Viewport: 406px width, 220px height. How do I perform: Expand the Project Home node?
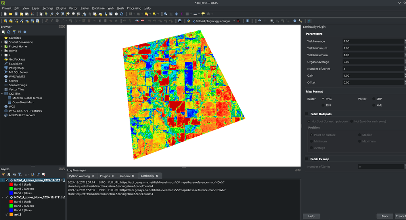coord(2,47)
